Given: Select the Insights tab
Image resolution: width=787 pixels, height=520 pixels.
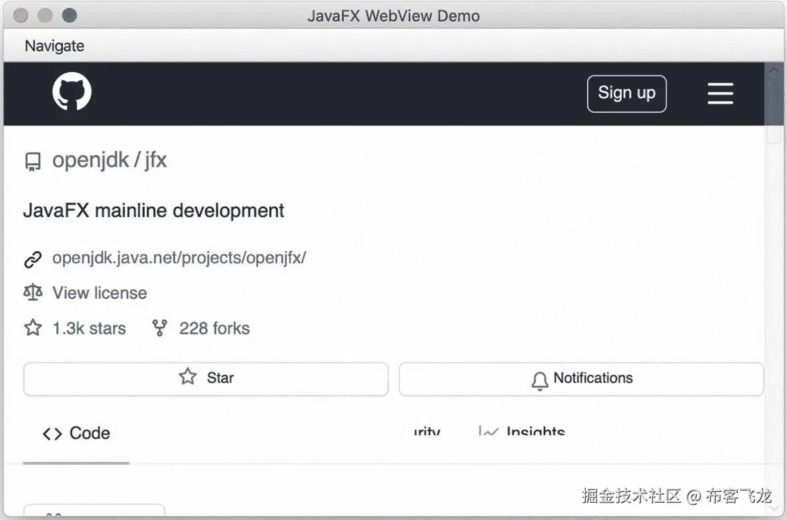Looking at the screenshot, I should pos(522,431).
